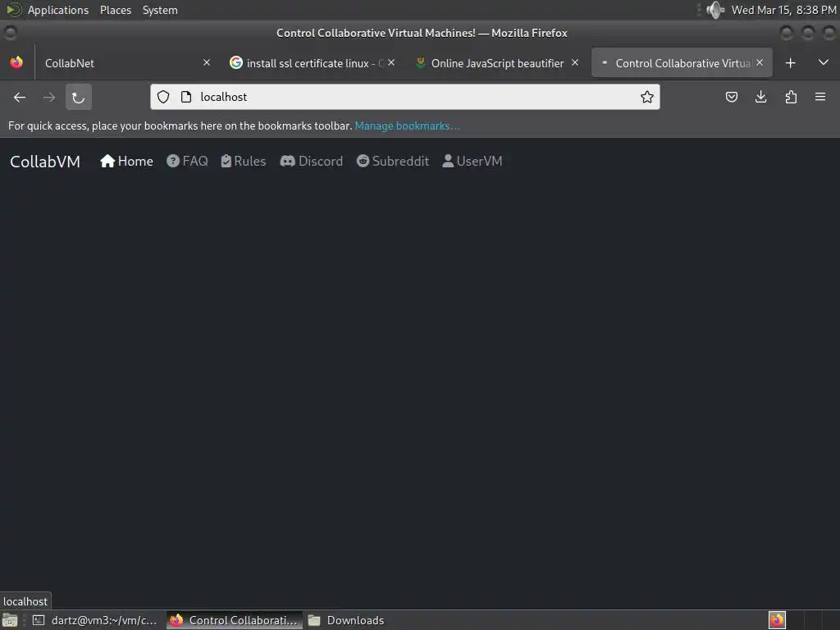840x630 pixels.
Task: Focus the localhost address bar
Action: 405,97
